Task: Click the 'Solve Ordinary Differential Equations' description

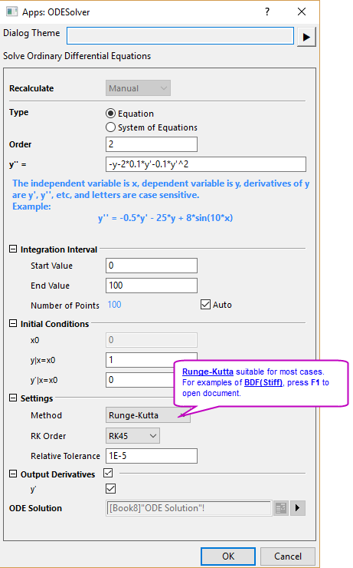Action: pos(77,56)
